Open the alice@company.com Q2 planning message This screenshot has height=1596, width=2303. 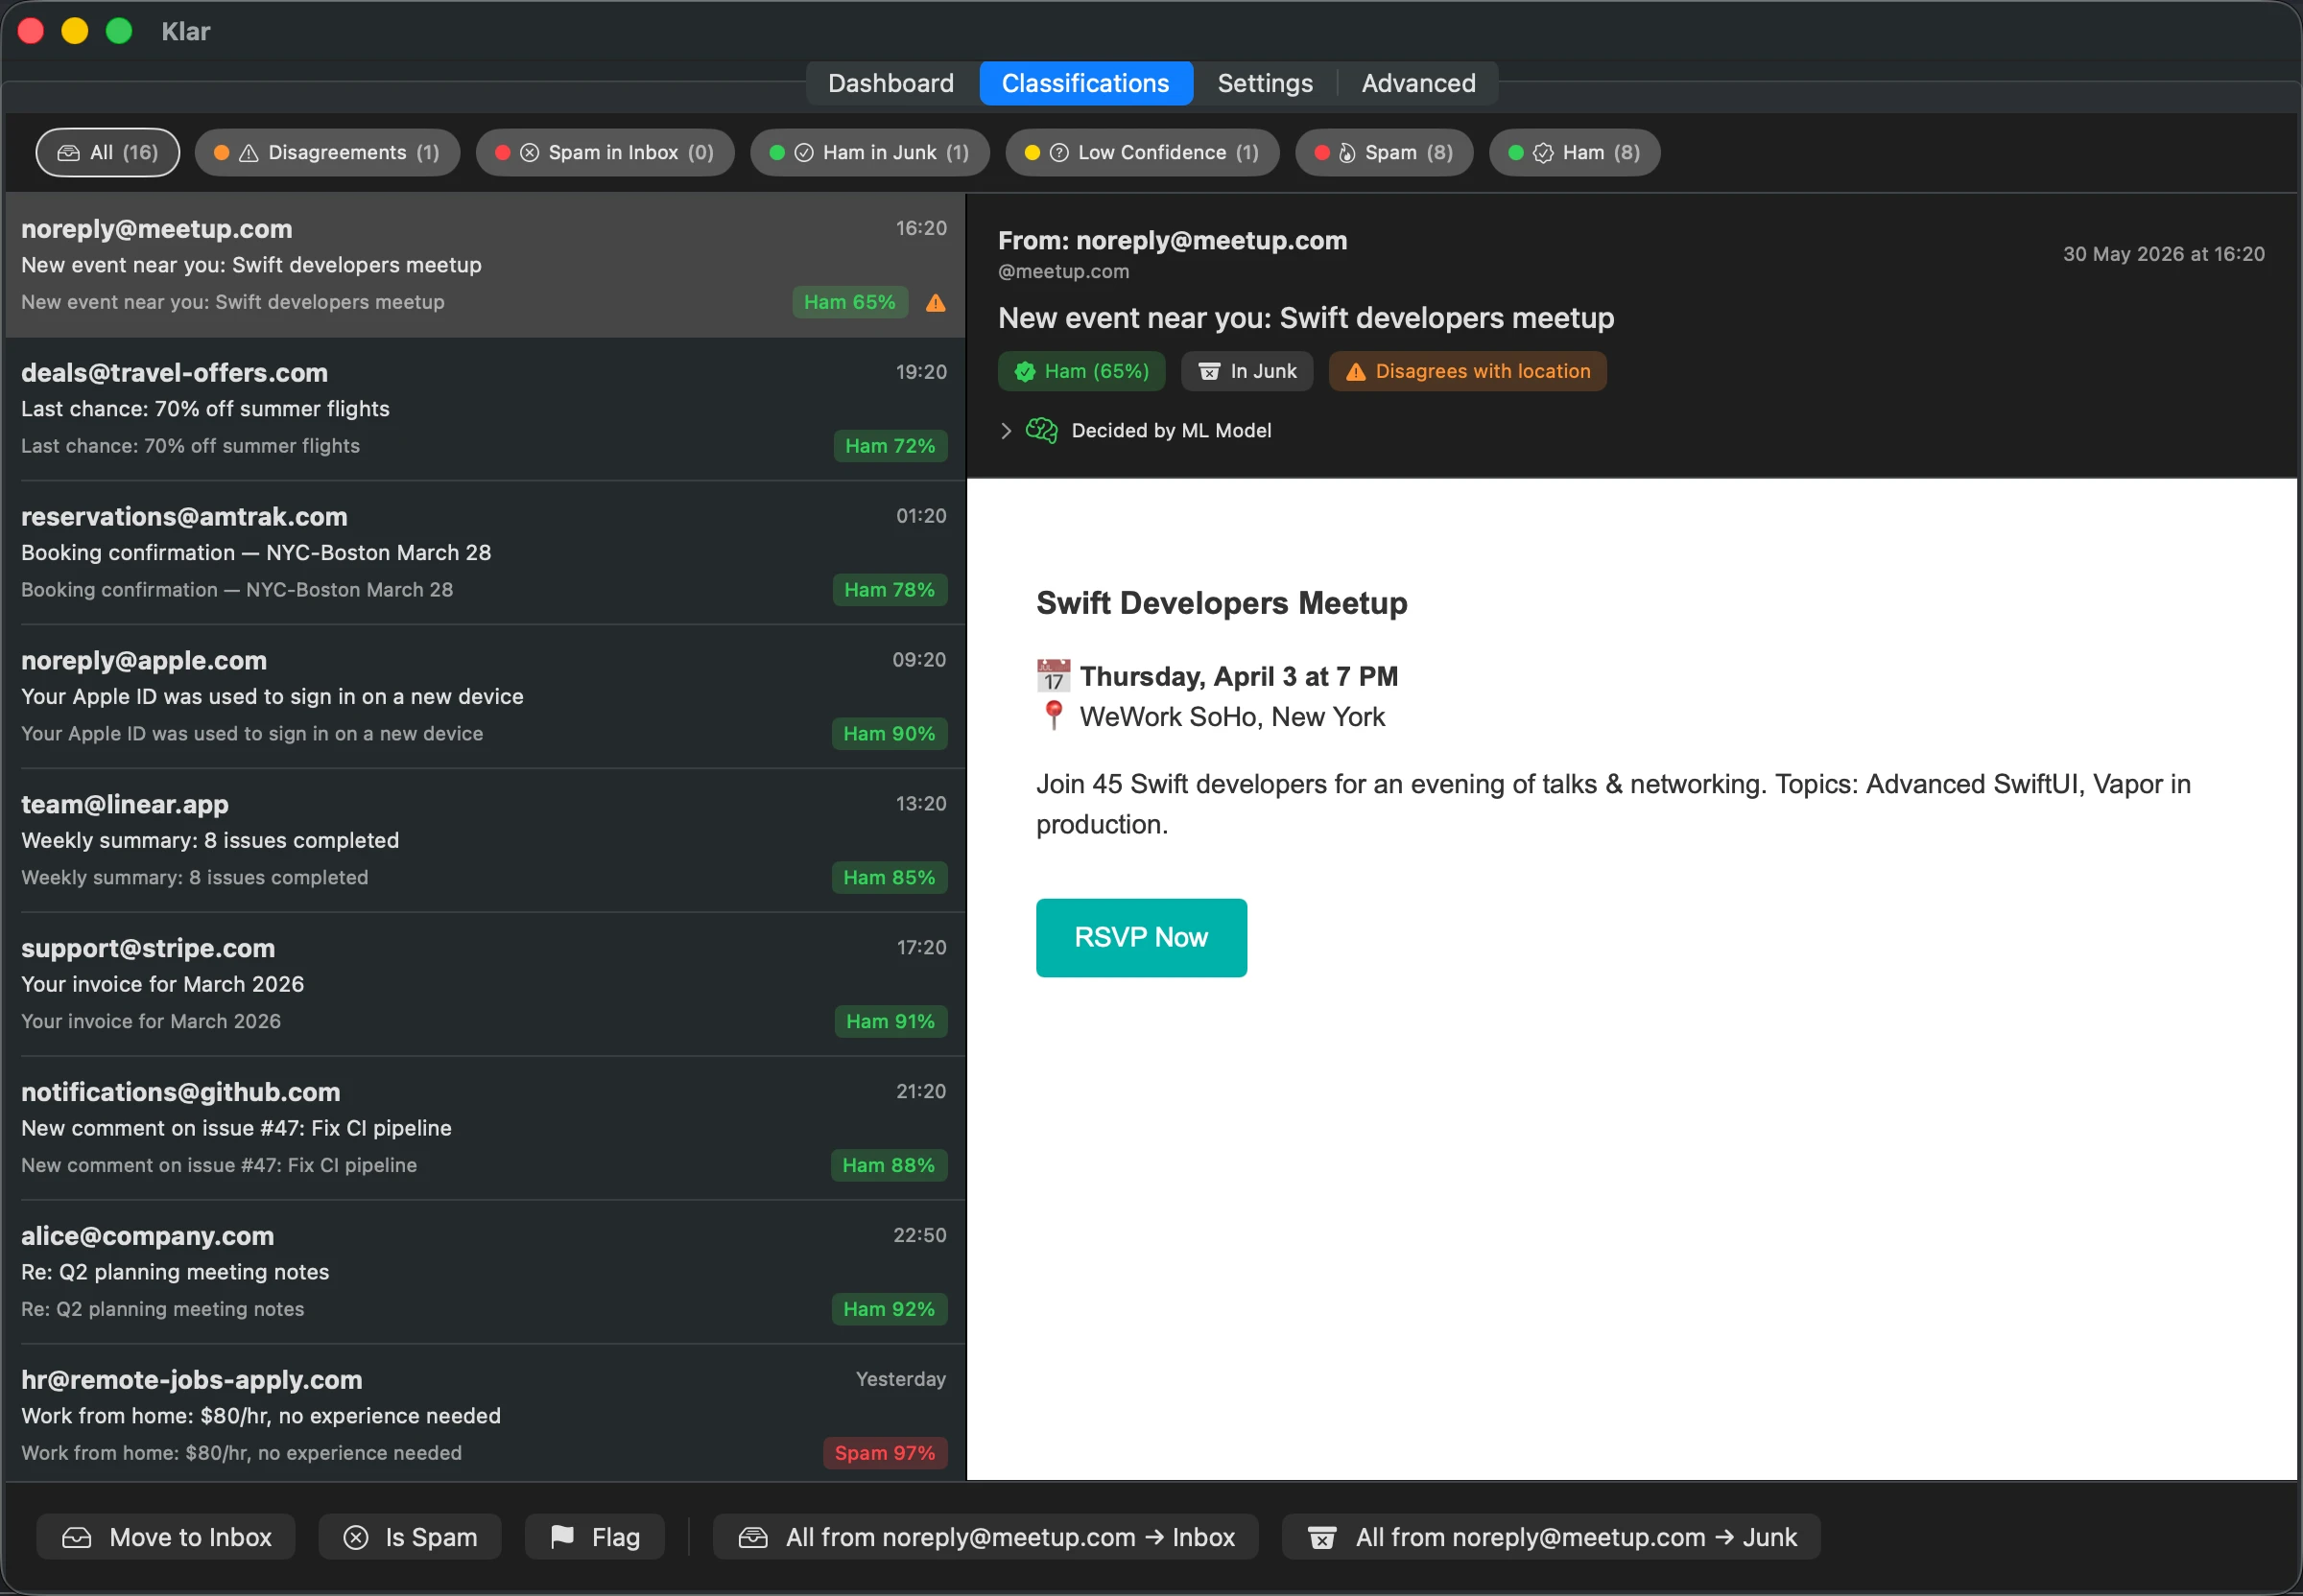coord(486,1273)
